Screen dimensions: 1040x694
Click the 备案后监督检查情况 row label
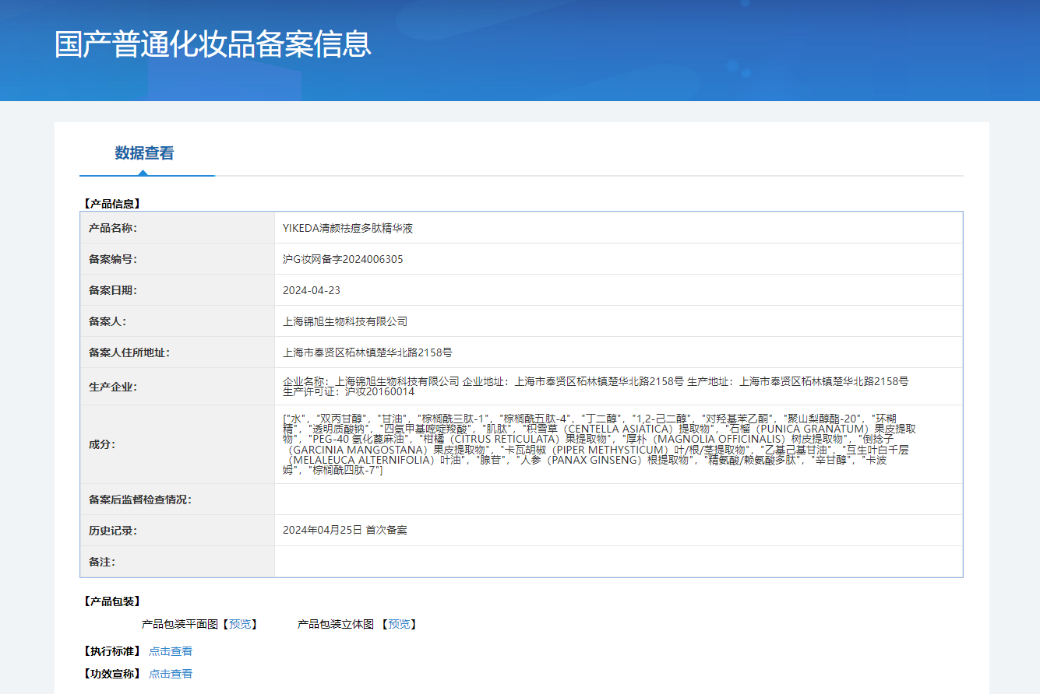[140, 499]
